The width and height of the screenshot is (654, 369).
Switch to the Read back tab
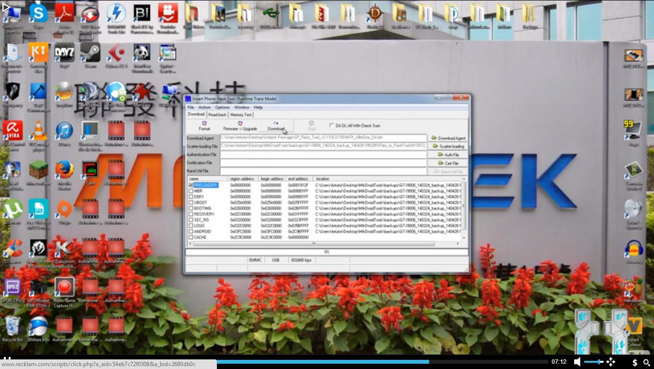pyautogui.click(x=217, y=115)
